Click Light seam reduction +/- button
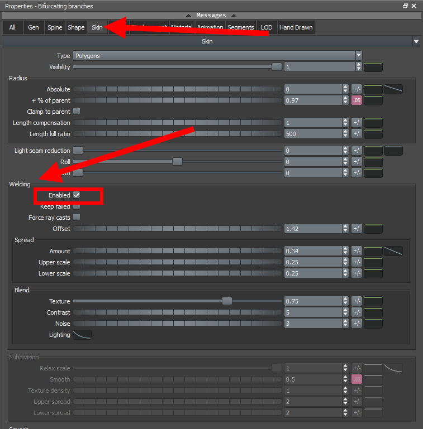The image size is (423, 429). [357, 151]
